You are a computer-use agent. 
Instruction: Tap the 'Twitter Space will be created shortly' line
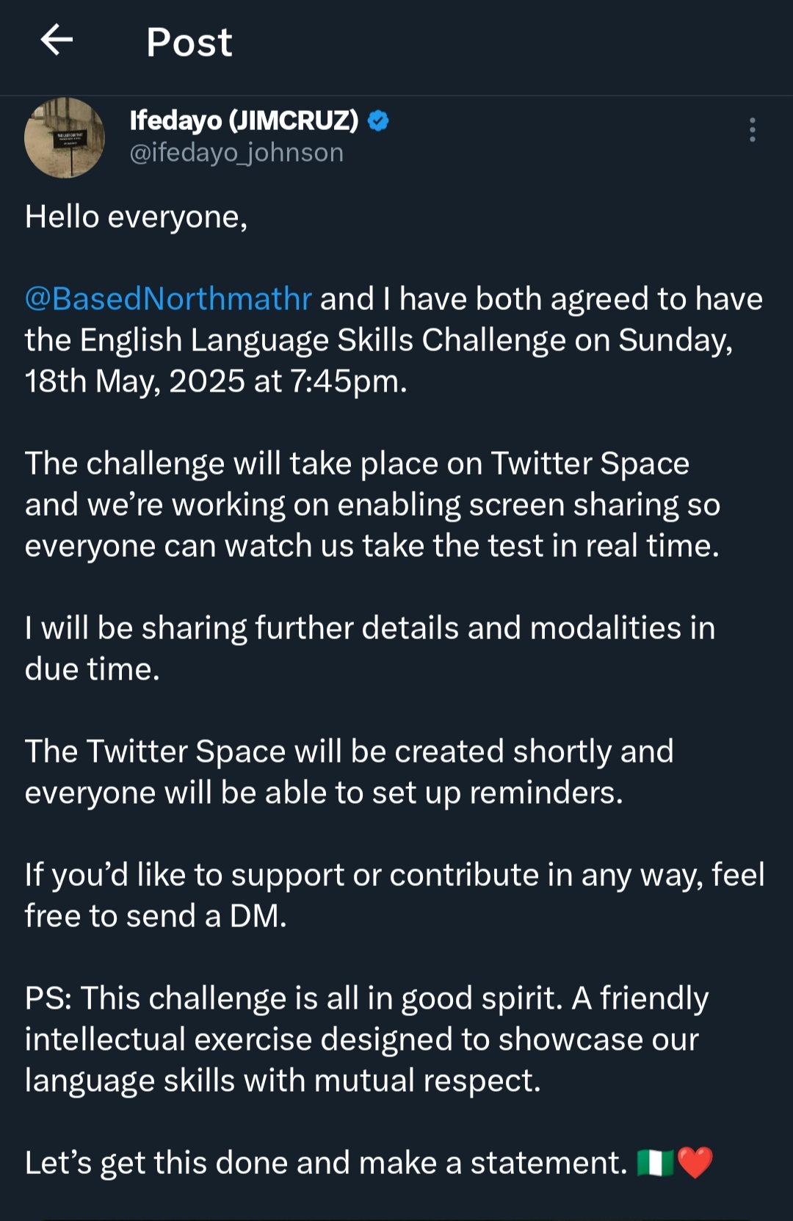coord(349,752)
